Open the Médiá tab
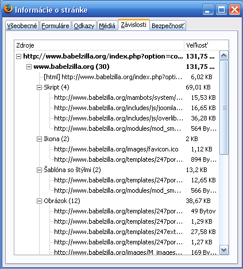243x269 pixels. click(x=107, y=26)
